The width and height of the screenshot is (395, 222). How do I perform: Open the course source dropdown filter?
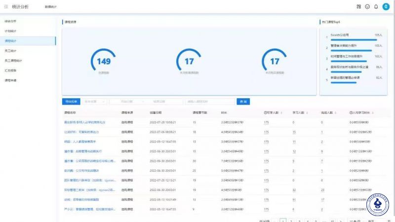95,102
